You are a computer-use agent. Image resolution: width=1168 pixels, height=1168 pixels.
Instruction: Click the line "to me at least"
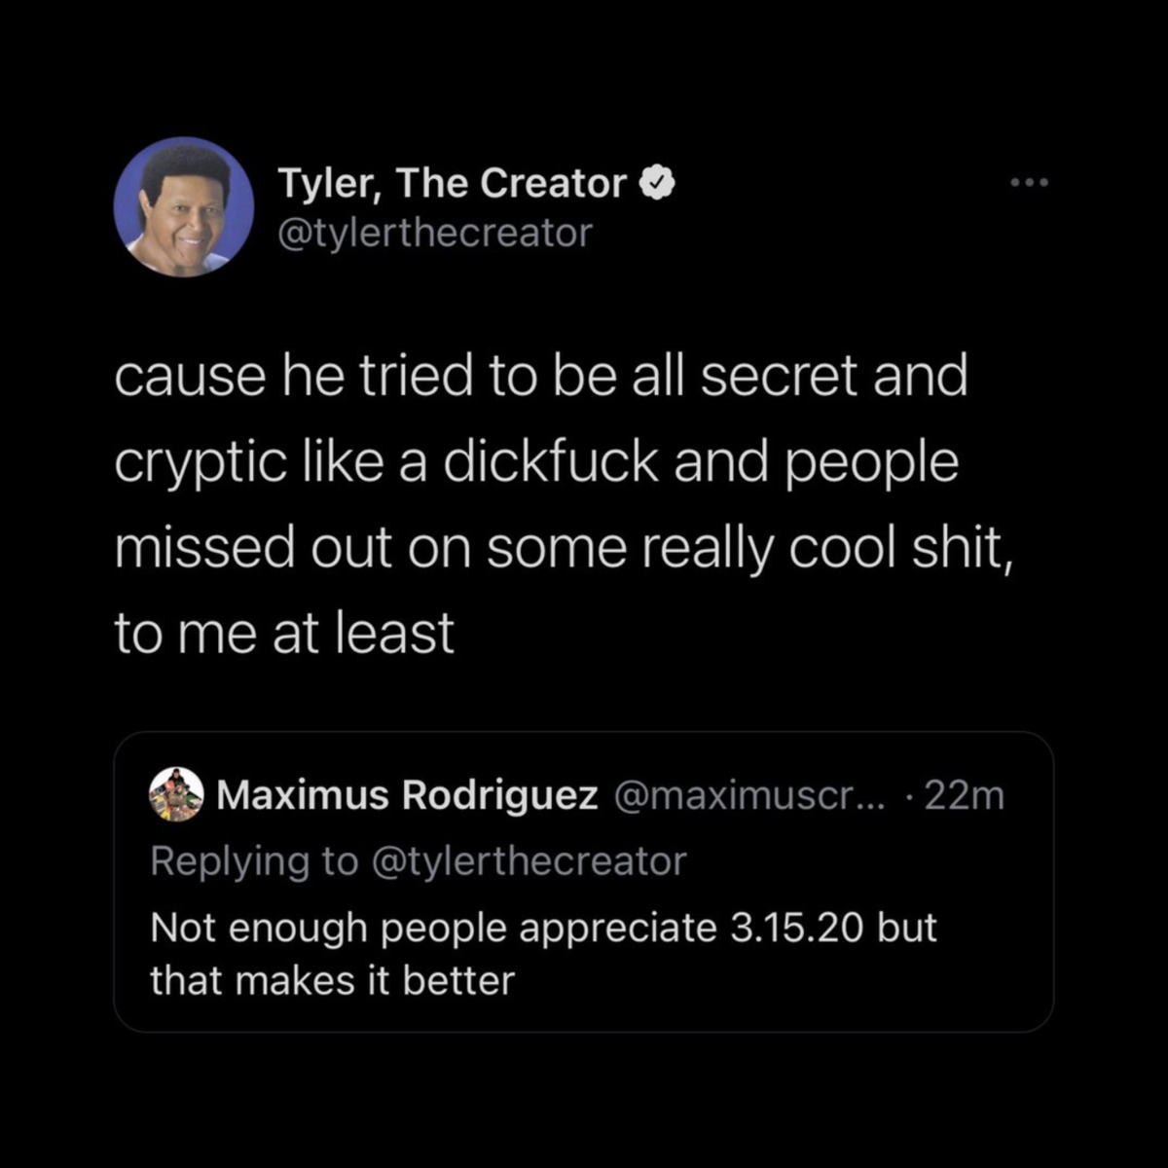tap(284, 633)
